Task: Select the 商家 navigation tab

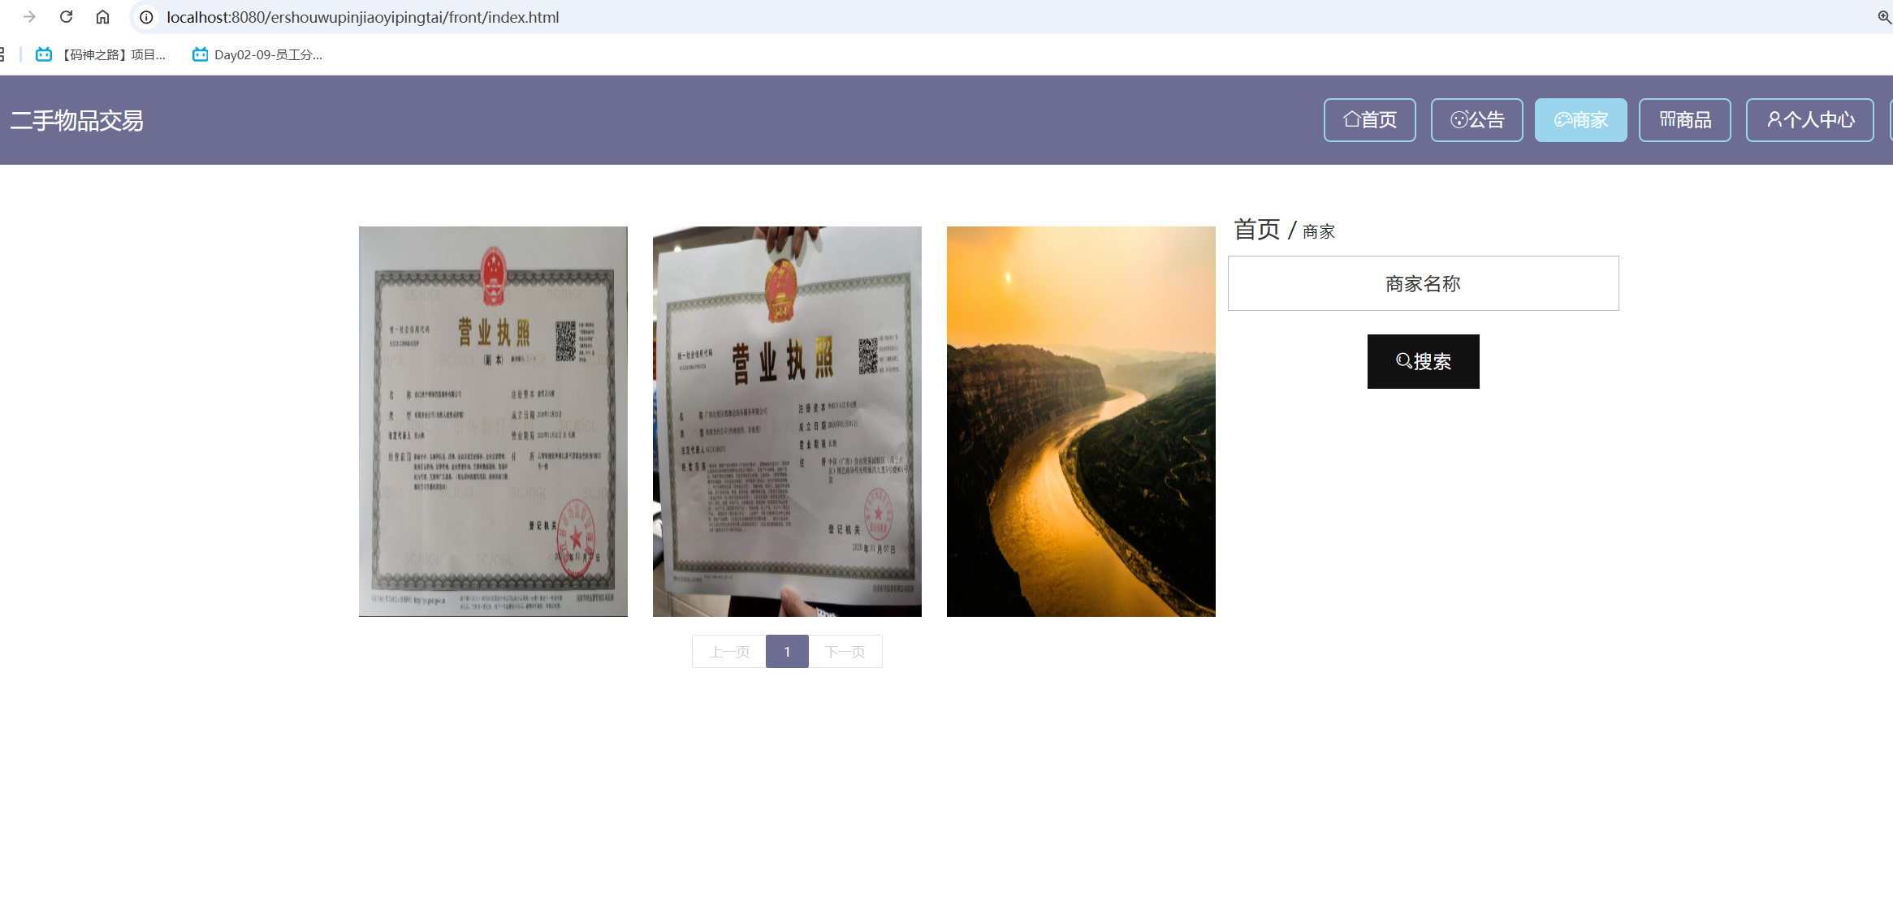Action: coord(1581,120)
